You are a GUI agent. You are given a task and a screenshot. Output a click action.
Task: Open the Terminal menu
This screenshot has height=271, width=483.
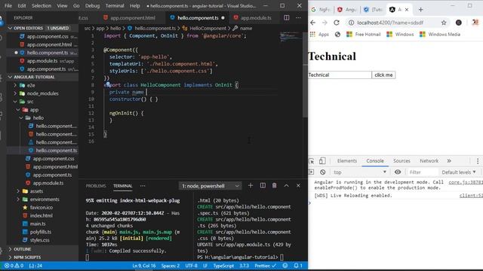[x=115, y=5]
